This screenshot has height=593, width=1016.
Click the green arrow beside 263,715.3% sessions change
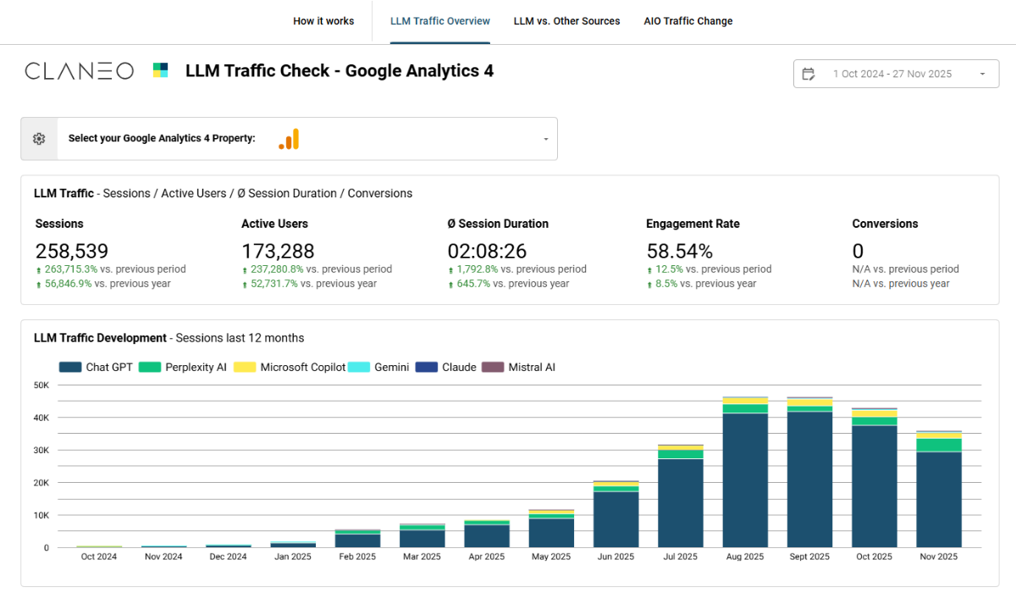tap(38, 270)
